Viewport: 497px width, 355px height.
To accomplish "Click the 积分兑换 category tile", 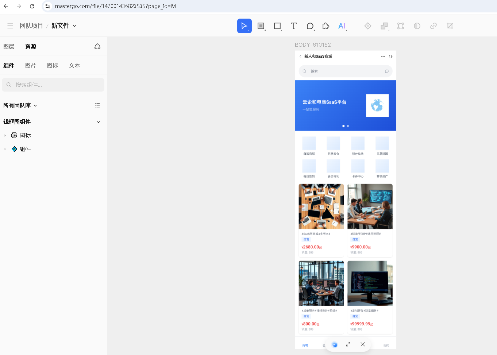I will [358, 146].
